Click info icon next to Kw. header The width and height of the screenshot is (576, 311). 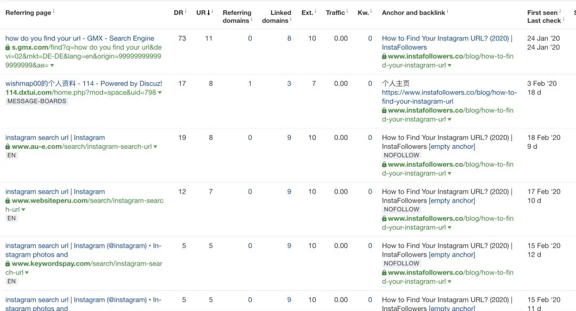371,11
